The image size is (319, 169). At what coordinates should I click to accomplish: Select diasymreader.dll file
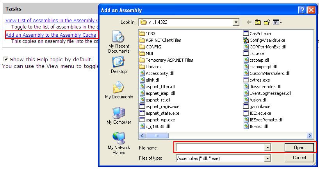tap(262, 87)
